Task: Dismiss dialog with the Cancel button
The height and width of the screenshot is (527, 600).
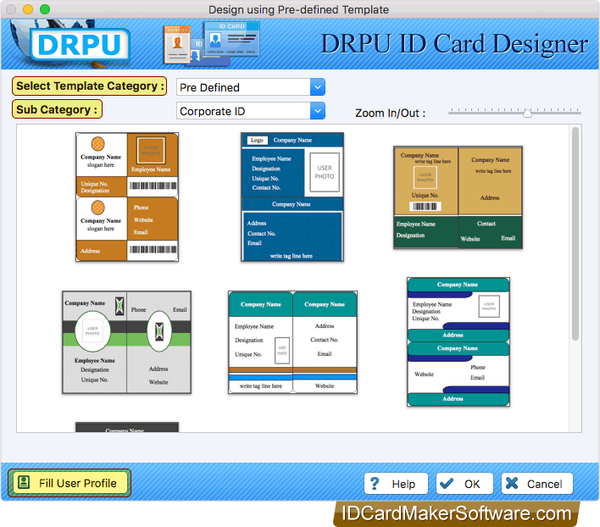Action: click(x=537, y=484)
